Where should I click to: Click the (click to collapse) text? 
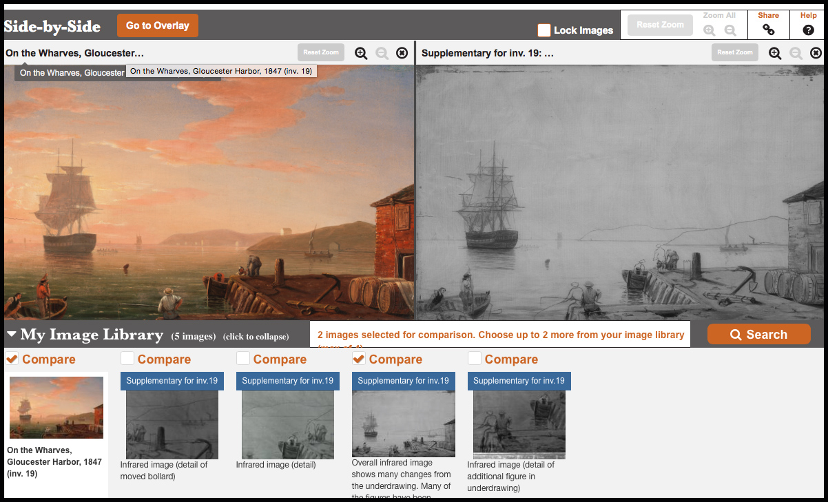pyautogui.click(x=256, y=337)
